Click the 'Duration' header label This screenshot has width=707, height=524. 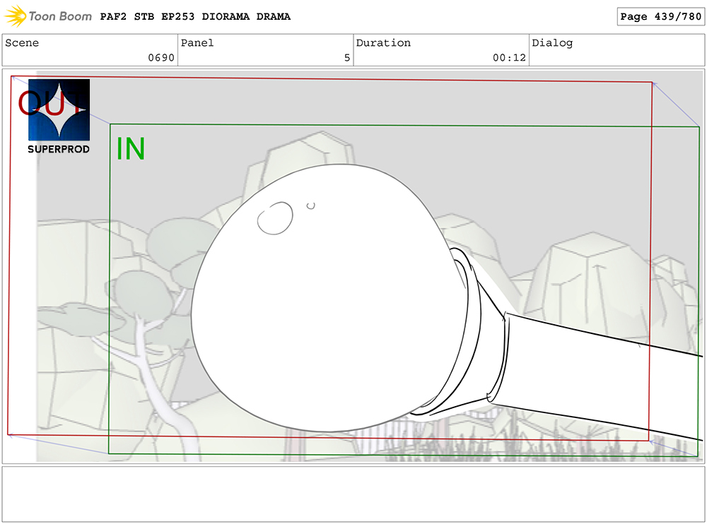pos(383,43)
